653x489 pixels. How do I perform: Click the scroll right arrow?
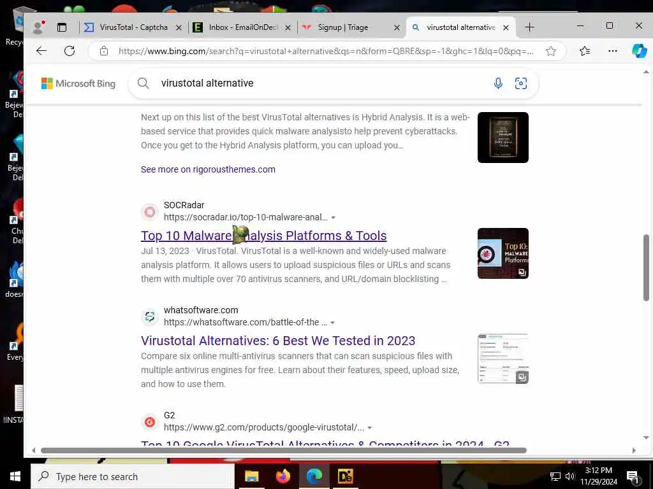click(x=634, y=450)
